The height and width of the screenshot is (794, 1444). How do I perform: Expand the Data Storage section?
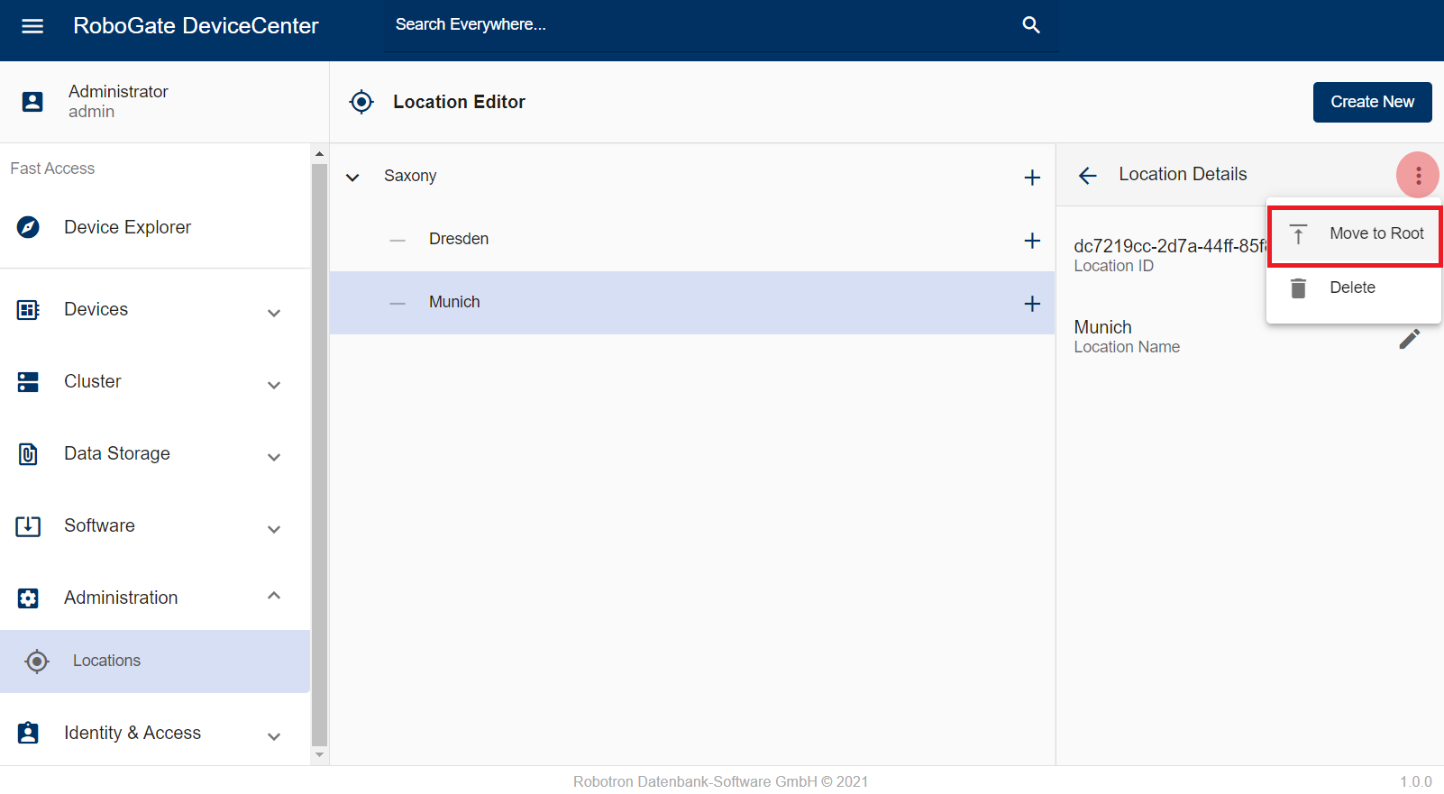point(274,457)
